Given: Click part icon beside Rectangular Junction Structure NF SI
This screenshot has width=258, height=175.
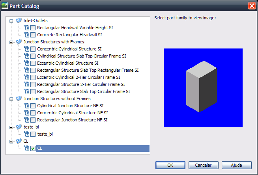Looking at the screenshot, I should click(26, 120).
